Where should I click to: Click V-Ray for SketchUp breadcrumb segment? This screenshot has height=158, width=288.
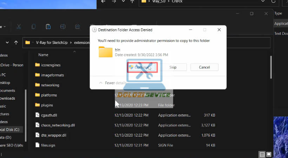[52, 42]
